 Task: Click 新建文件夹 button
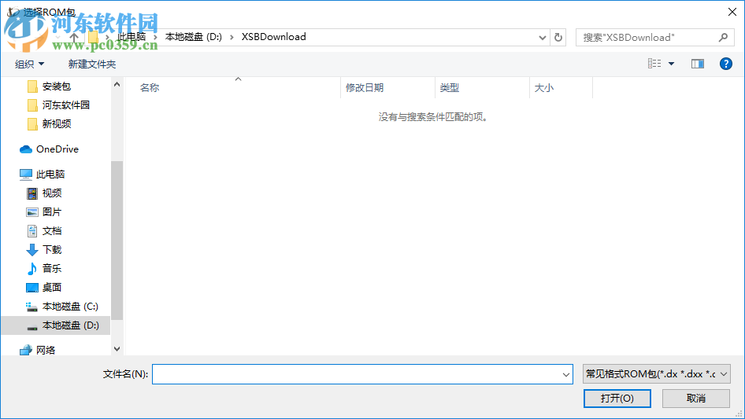pos(91,64)
